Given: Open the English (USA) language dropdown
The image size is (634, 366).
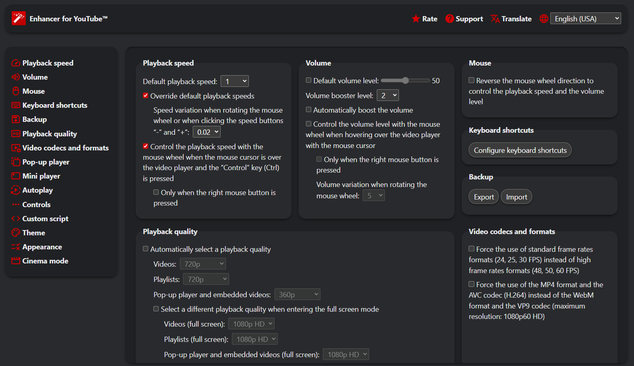Looking at the screenshot, I should coord(586,19).
